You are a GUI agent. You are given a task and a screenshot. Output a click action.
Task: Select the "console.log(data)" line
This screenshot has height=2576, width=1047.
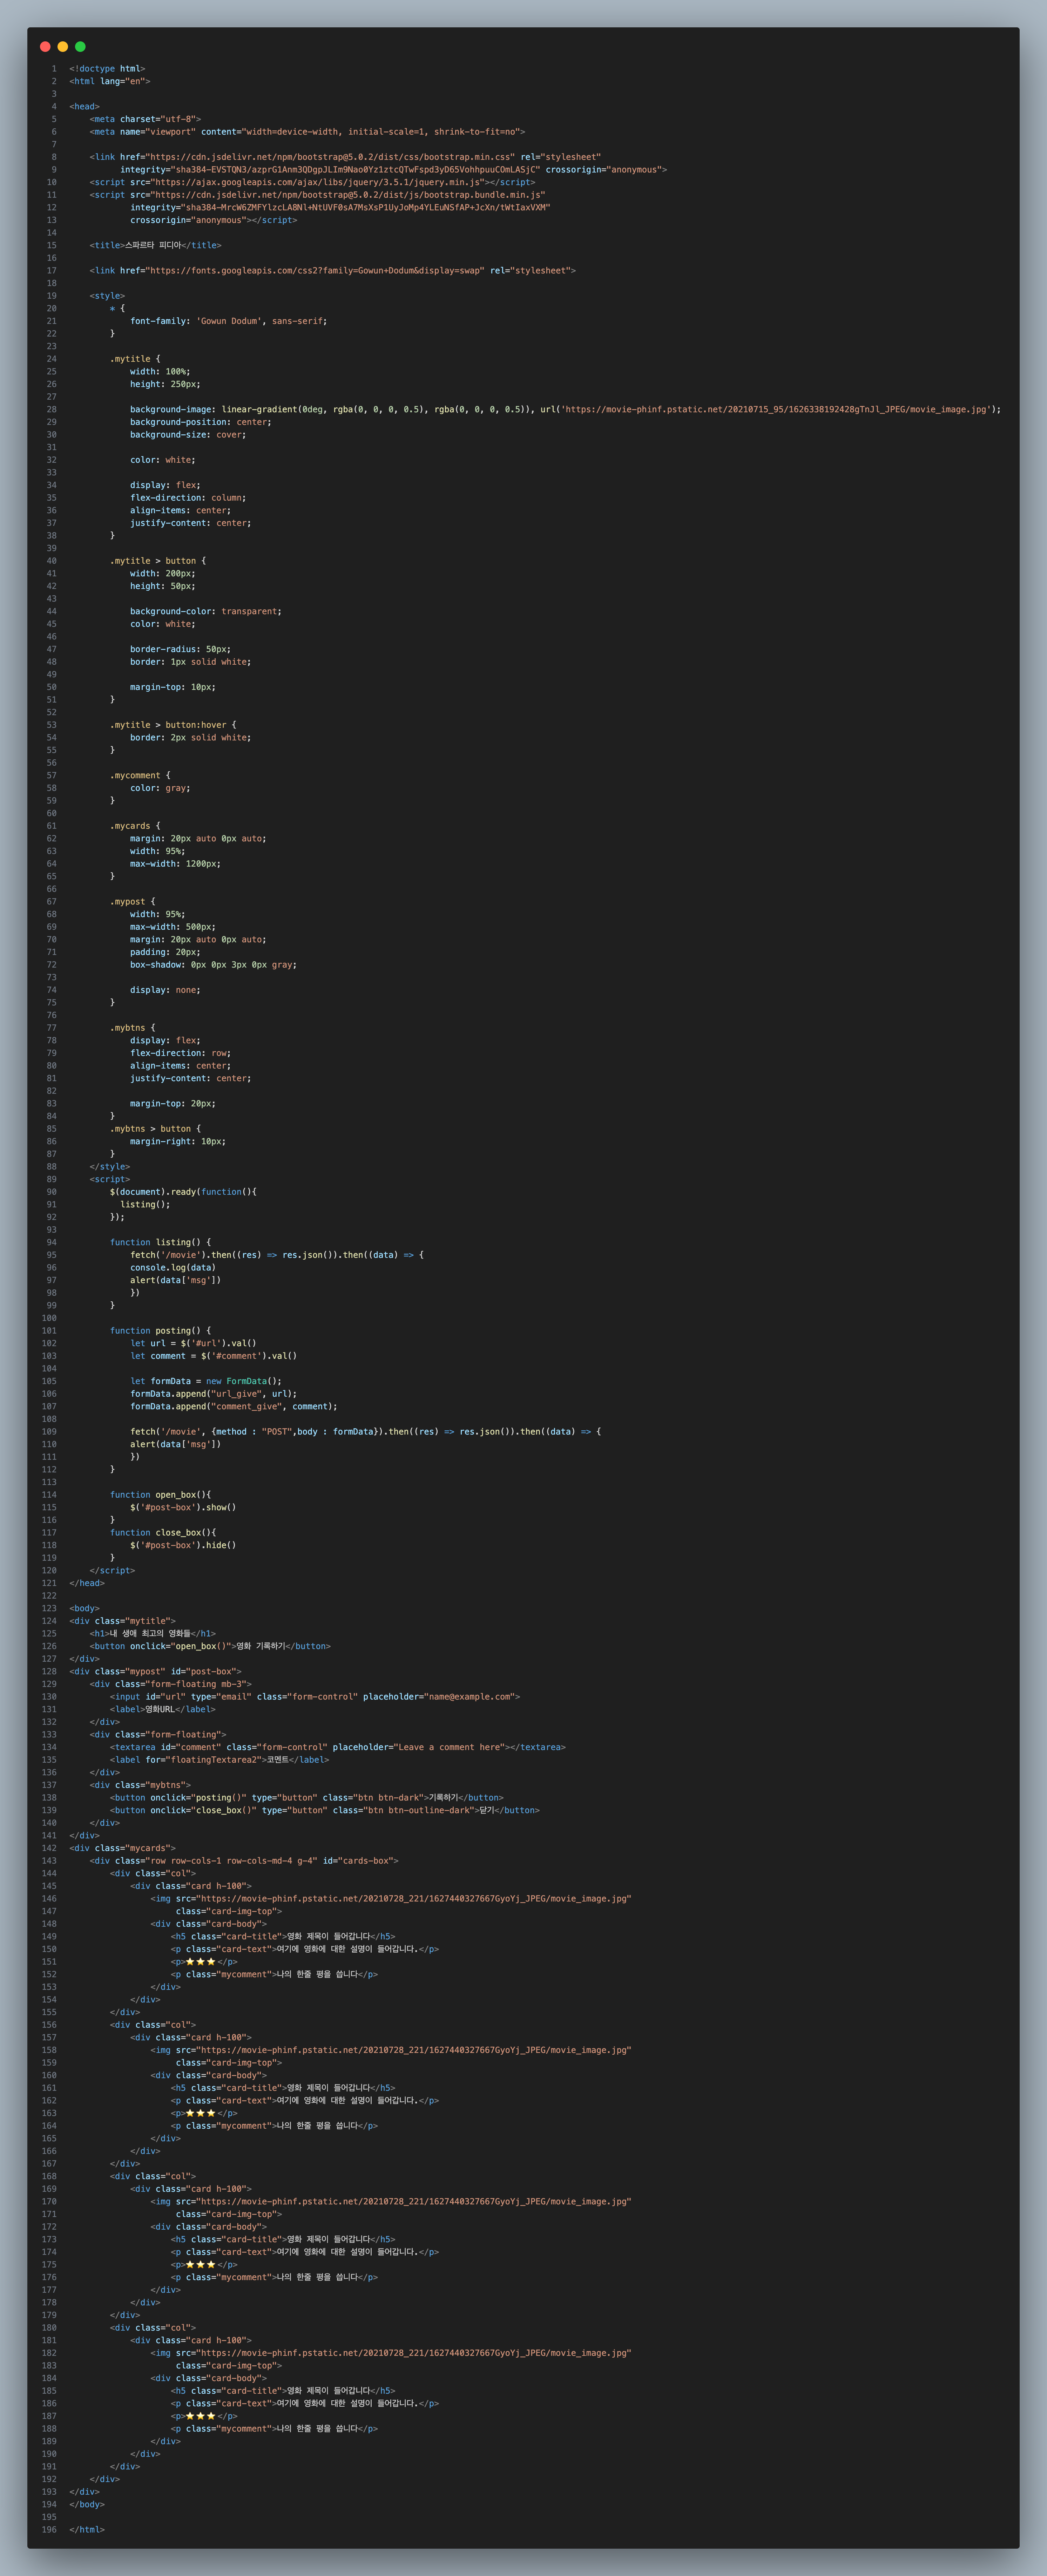pos(173,1268)
